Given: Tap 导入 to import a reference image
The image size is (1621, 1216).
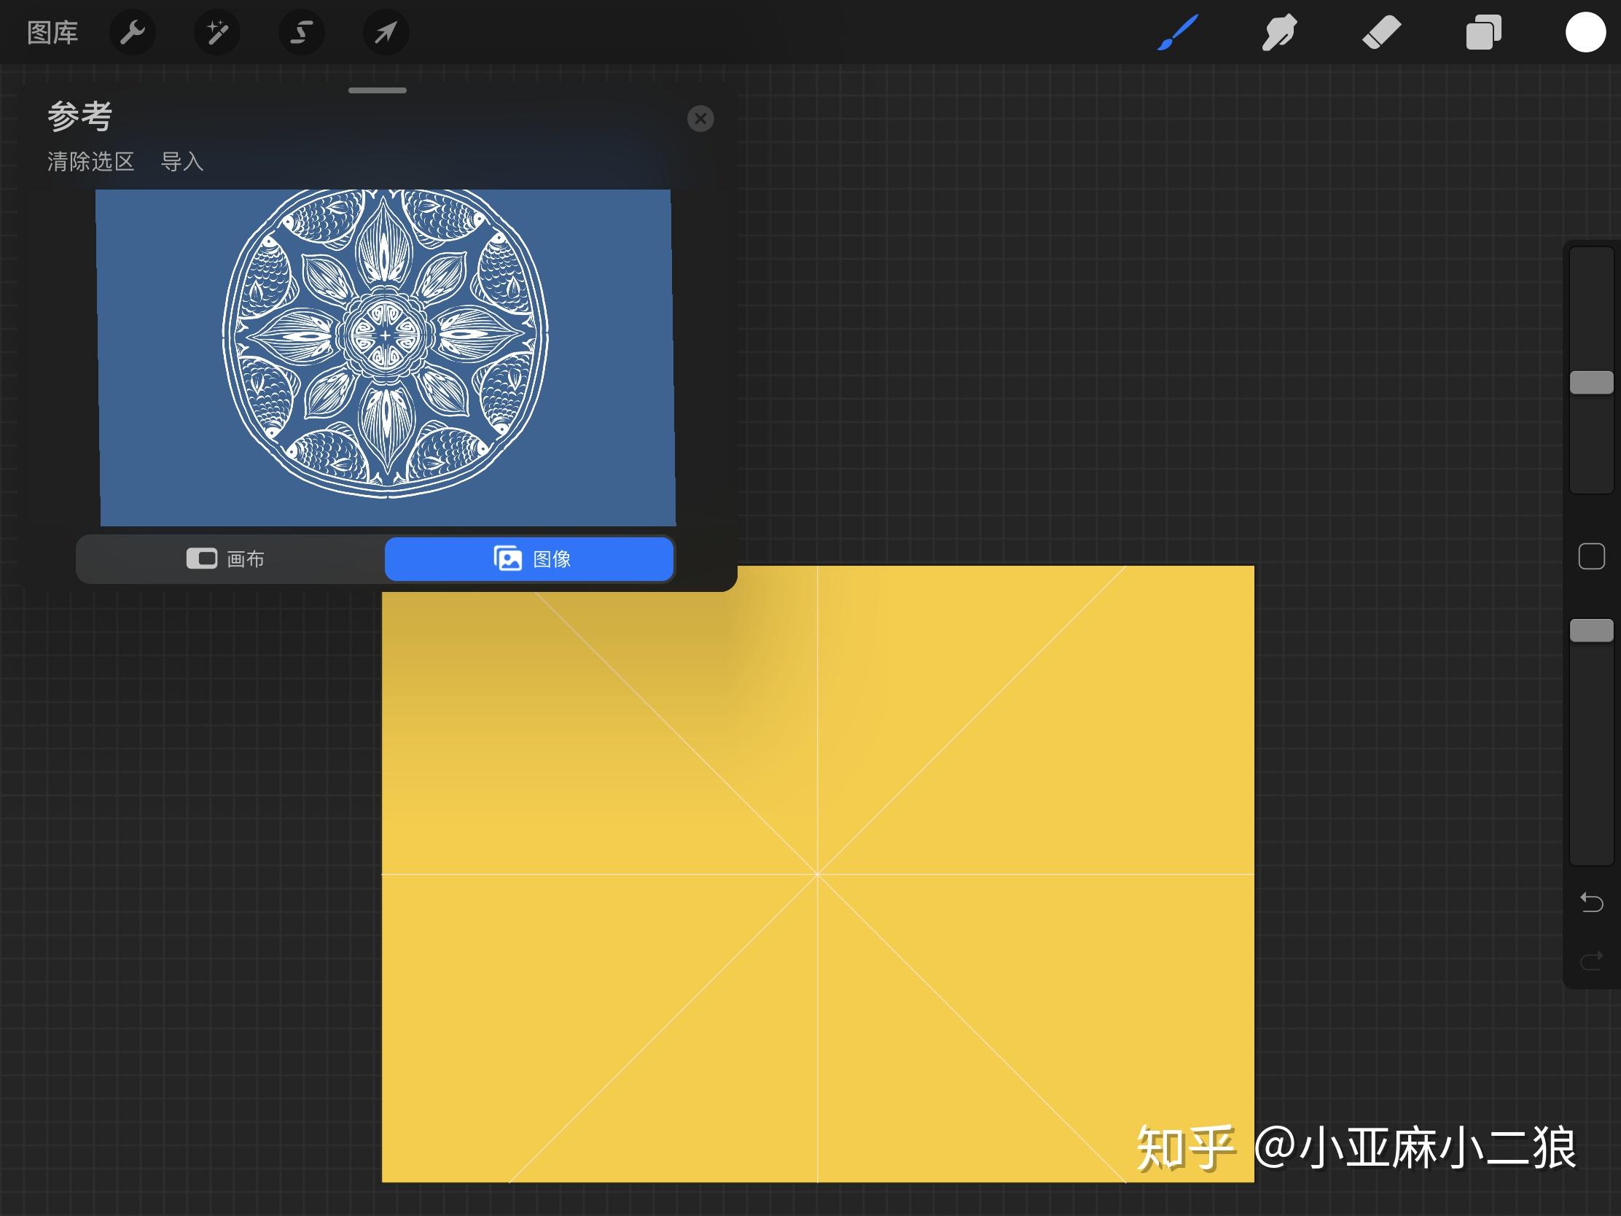Looking at the screenshot, I should [182, 162].
